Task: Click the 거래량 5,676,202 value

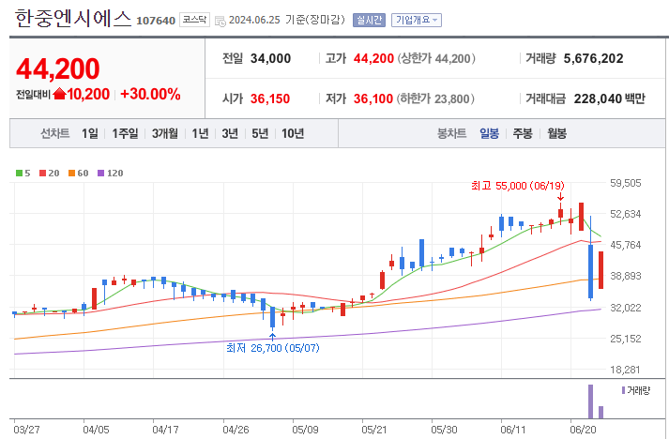Action: point(594,58)
